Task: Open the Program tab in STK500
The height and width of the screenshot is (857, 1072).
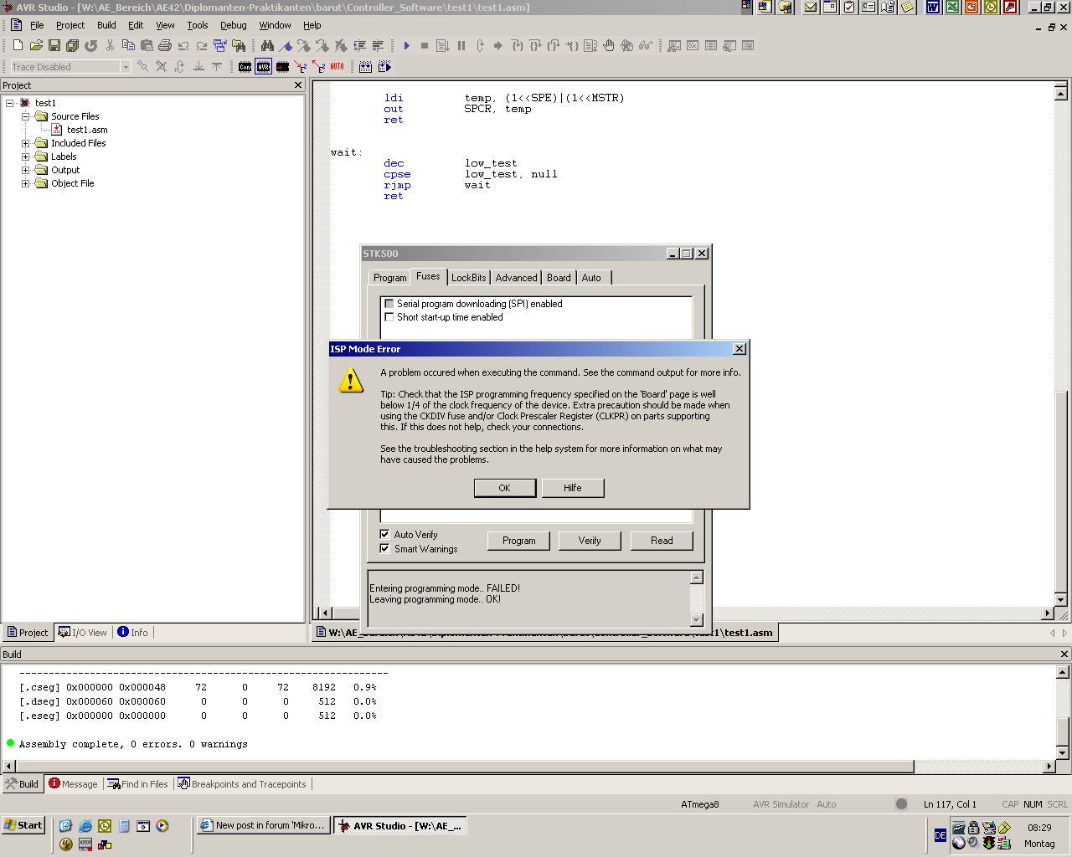Action: click(x=389, y=278)
